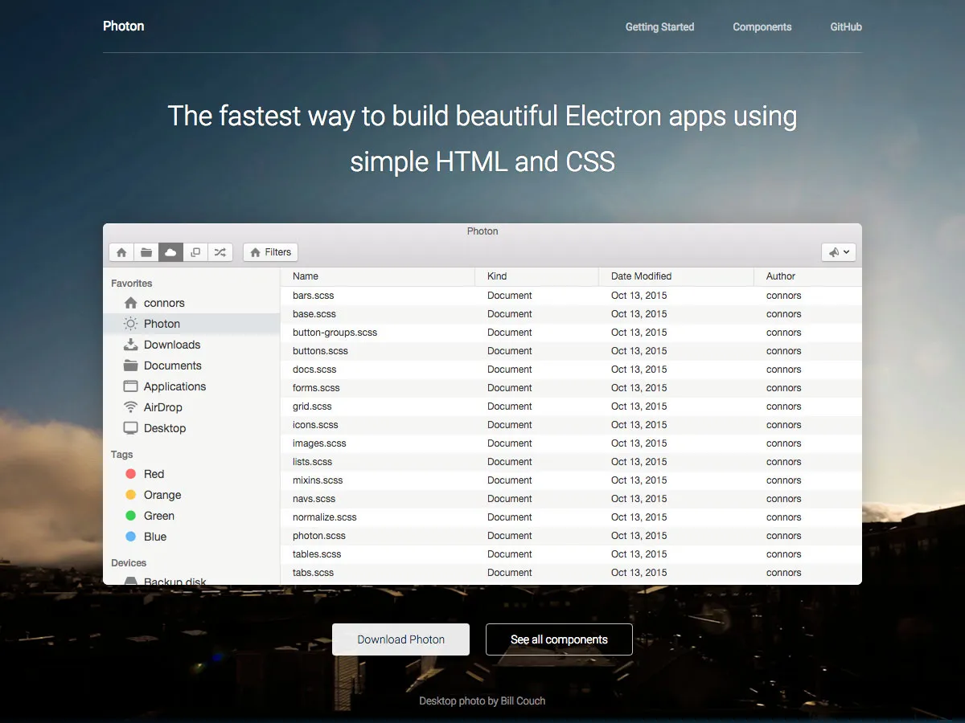Select the button-groups.scss row
Viewport: 965px width, 723px height.
pyautogui.click(x=571, y=333)
